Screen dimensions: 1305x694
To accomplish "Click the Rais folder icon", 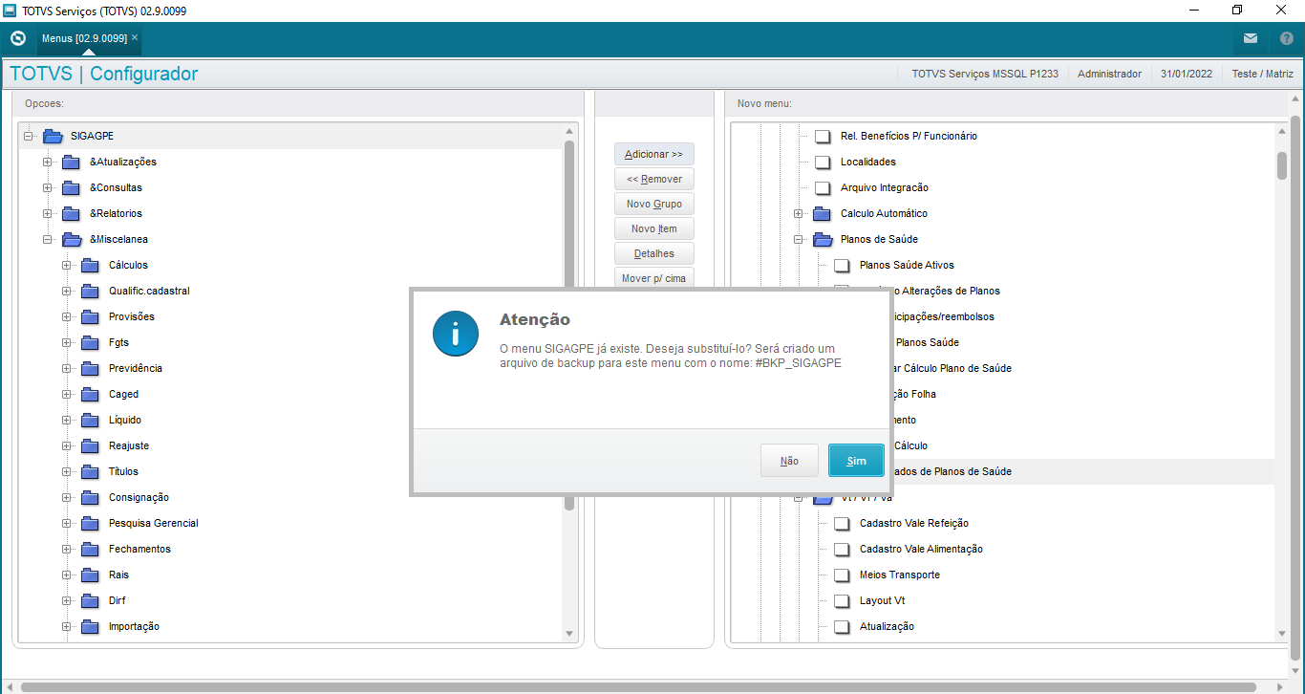I will click(91, 575).
